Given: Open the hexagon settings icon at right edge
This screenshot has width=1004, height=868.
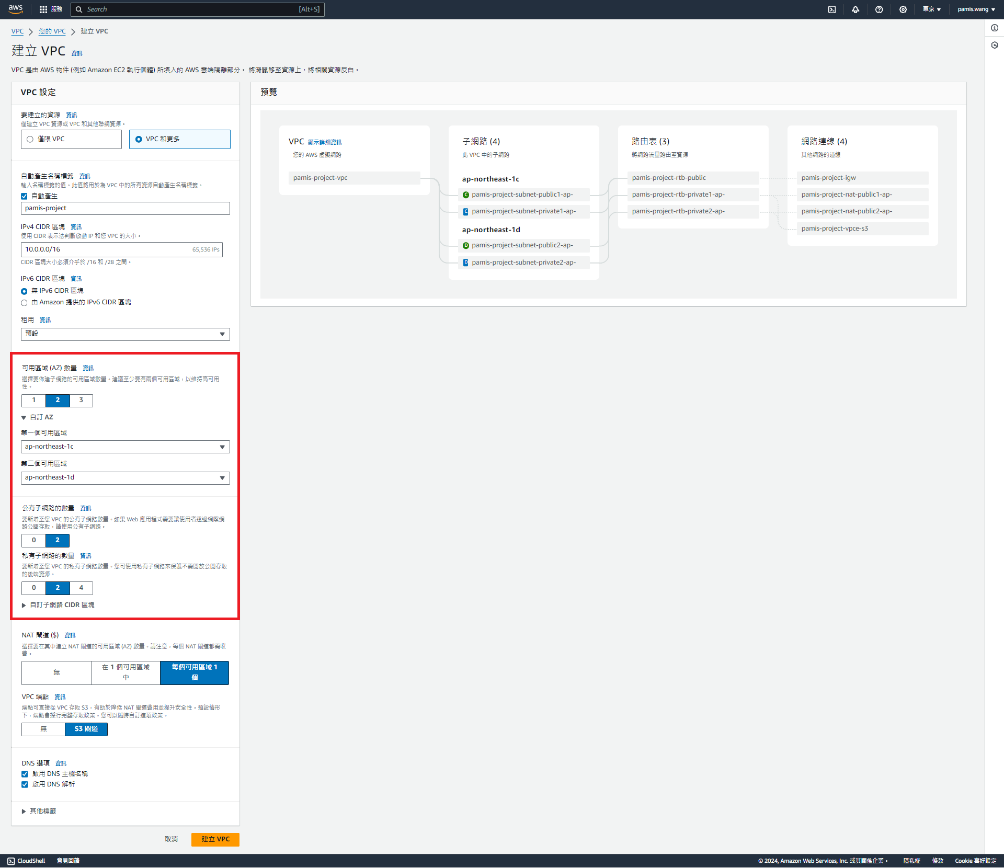Looking at the screenshot, I should pos(995,45).
